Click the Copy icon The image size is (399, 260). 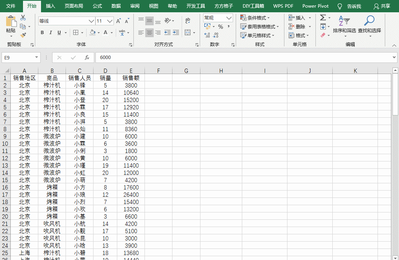tap(23, 26)
